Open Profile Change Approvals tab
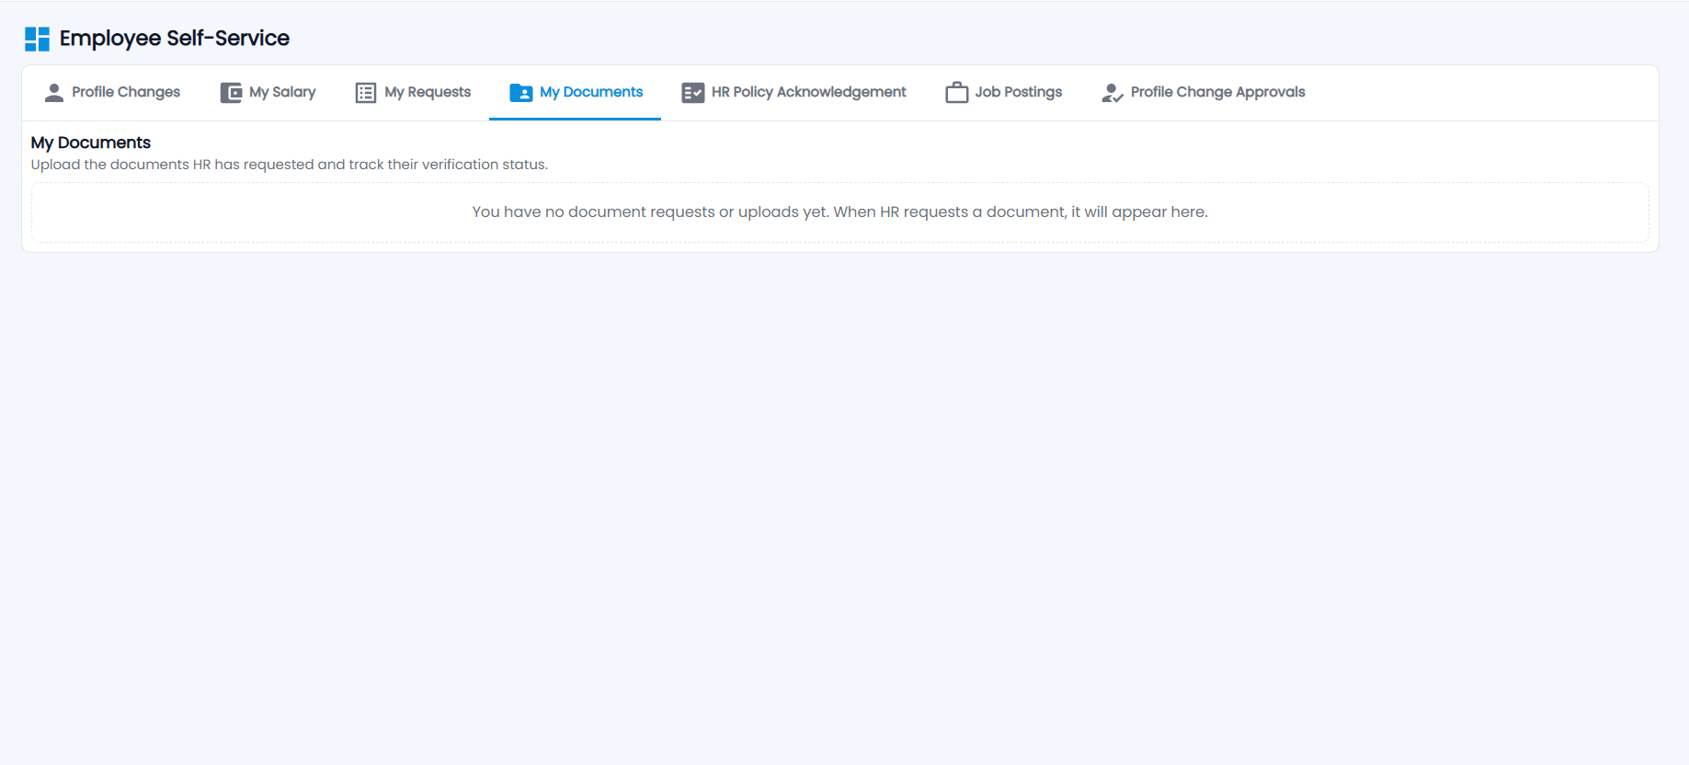Image resolution: width=1689 pixels, height=765 pixels. click(x=1204, y=93)
